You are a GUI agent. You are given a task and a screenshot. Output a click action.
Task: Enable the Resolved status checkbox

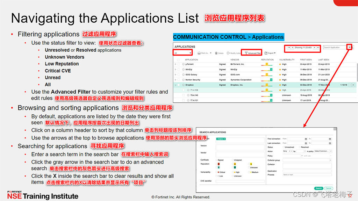pyautogui.click(x=300, y=147)
